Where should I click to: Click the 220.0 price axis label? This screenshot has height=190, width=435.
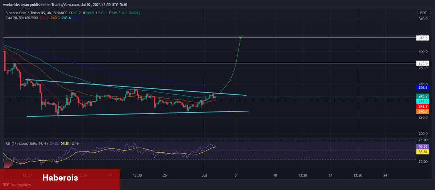[423, 117]
